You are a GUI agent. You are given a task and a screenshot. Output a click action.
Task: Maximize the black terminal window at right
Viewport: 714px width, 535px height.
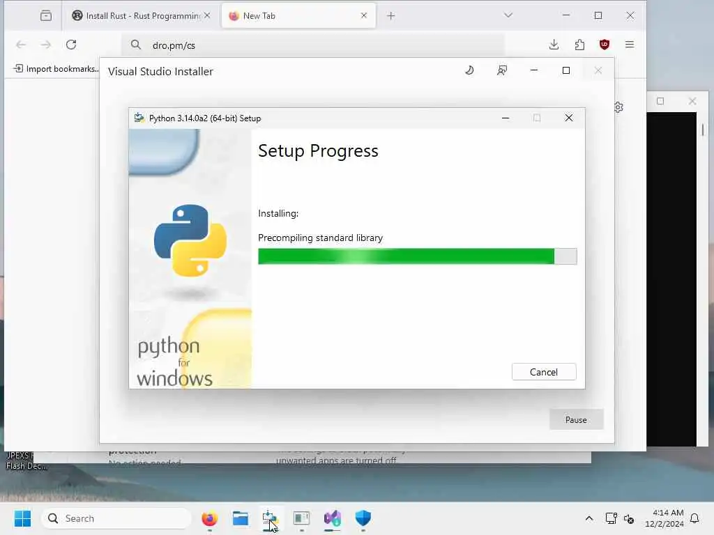pyautogui.click(x=660, y=101)
